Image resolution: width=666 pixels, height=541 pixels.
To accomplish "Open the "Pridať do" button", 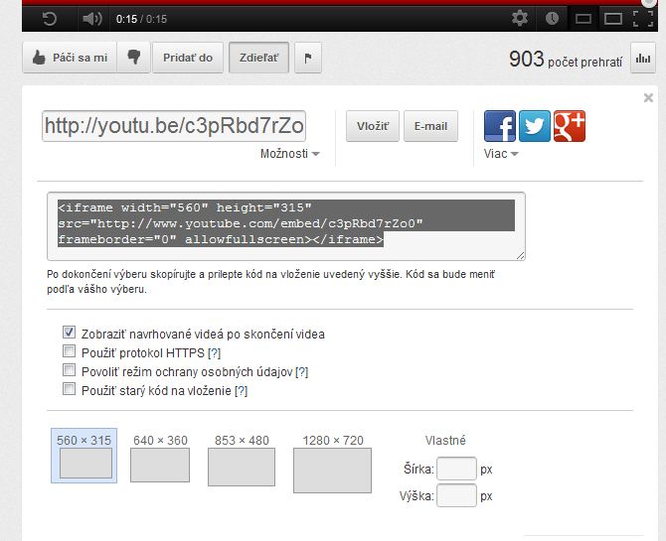I will pos(188,58).
